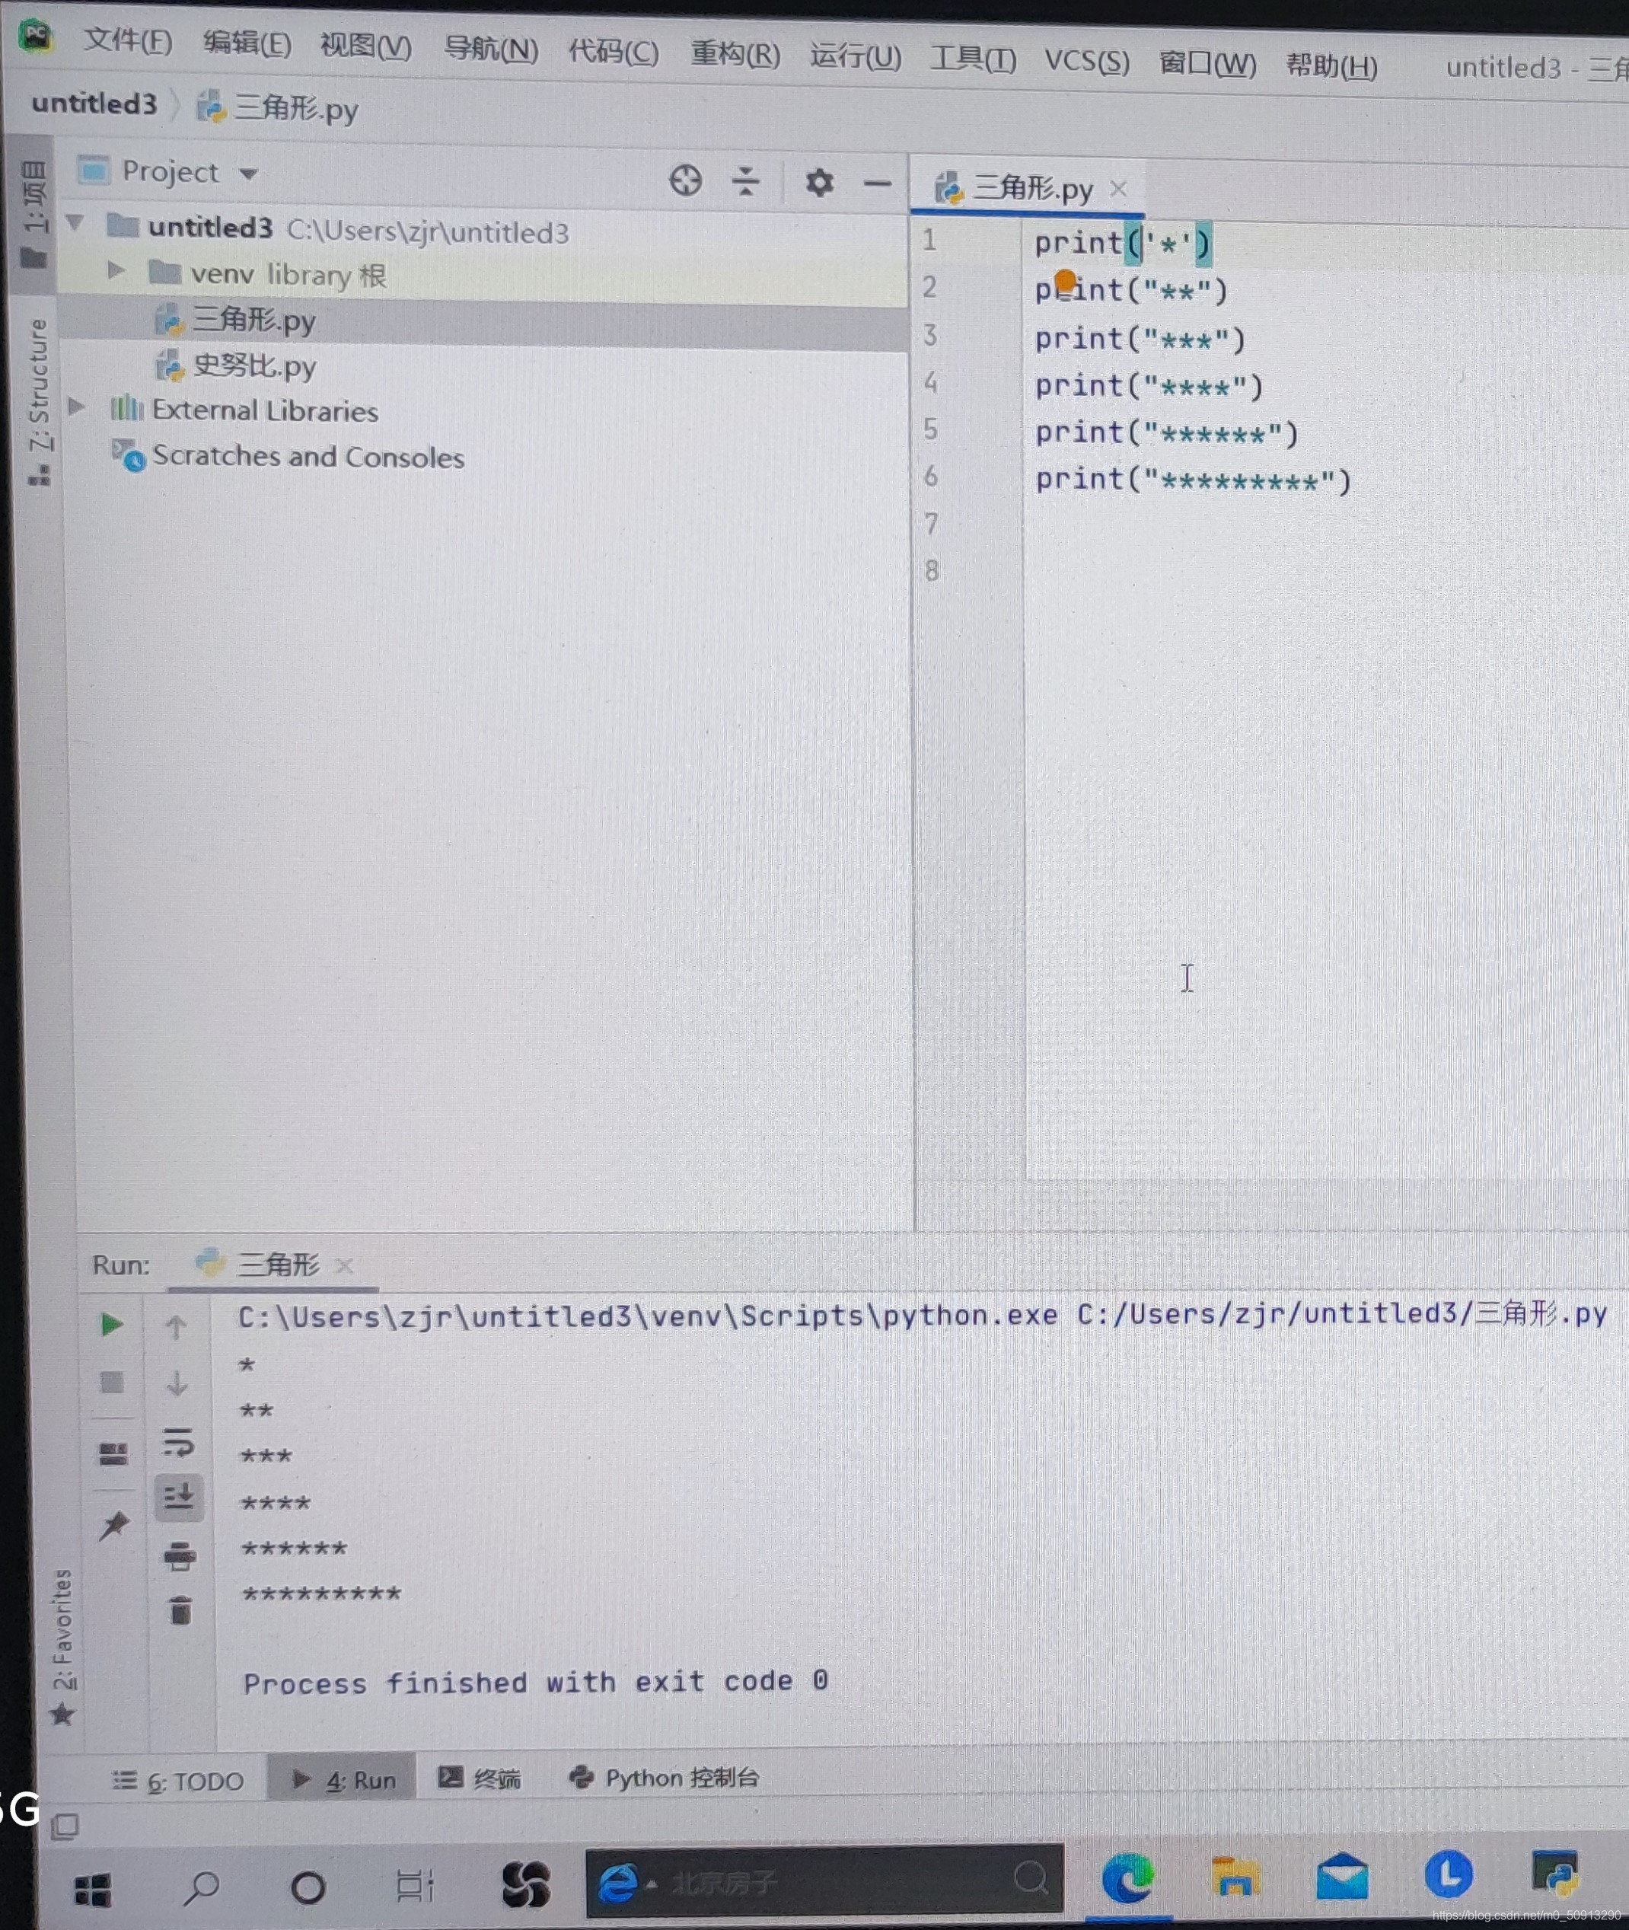Viewport: 1629px width, 1930px height.
Task: Open the 4: Run tool window
Action: click(343, 1779)
